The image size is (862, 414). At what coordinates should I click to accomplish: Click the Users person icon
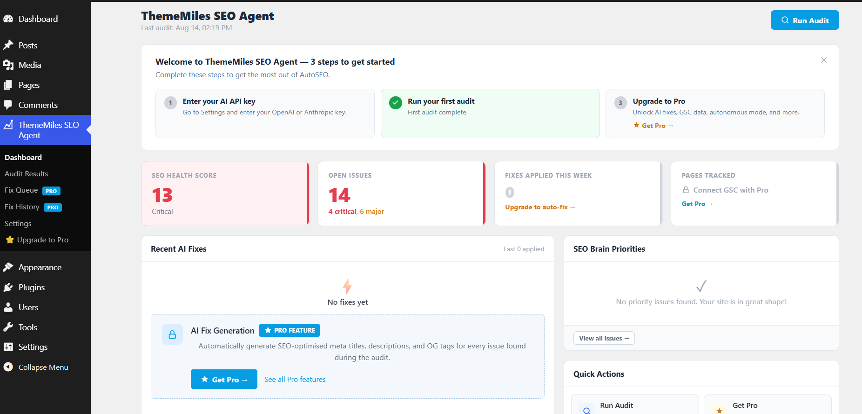tap(8, 307)
